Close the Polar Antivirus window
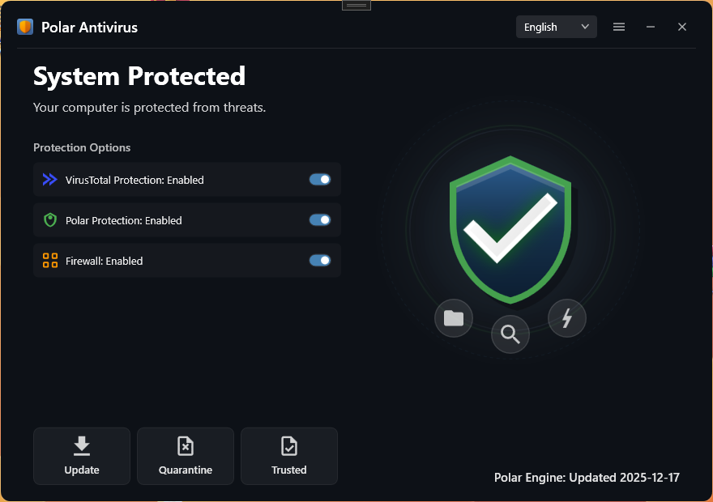 [x=682, y=27]
